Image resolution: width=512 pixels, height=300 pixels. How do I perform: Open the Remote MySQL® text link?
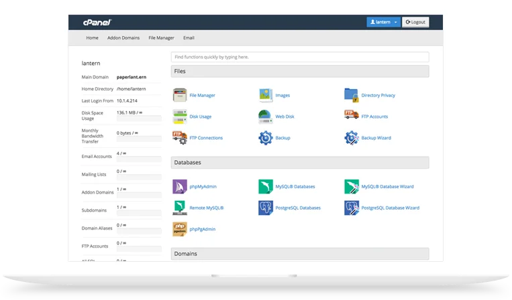pyautogui.click(x=207, y=208)
